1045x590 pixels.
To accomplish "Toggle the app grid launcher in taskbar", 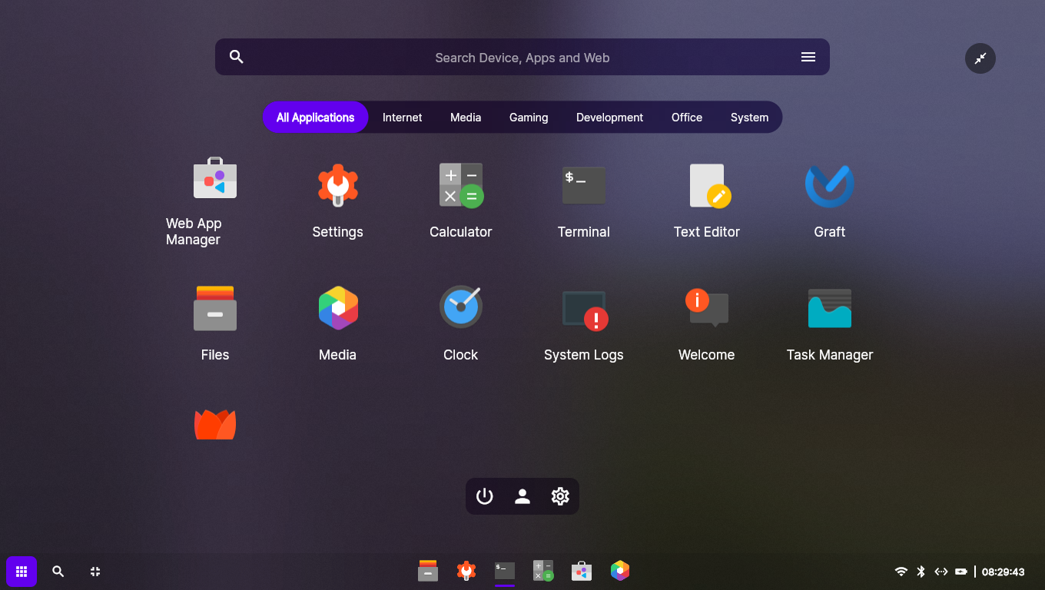I will click(x=22, y=572).
